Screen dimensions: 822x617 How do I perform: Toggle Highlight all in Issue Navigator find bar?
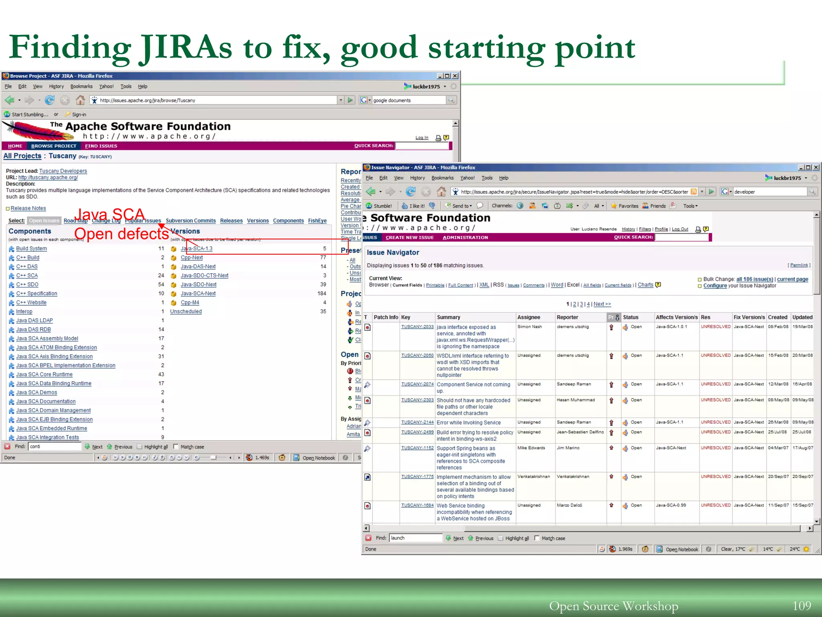click(x=513, y=538)
